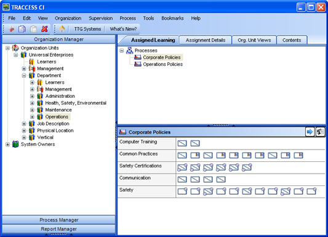Collapse the Organization Units tree node

(7, 48)
